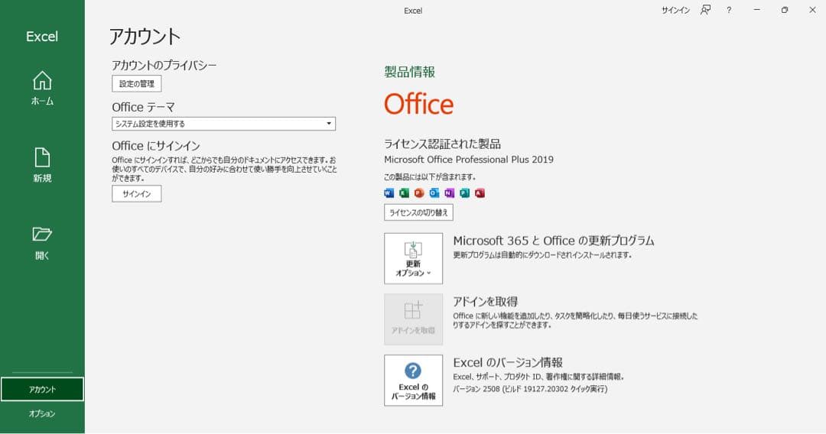Click the greyed アドインを取得 button
The width and height of the screenshot is (826, 434).
click(414, 319)
